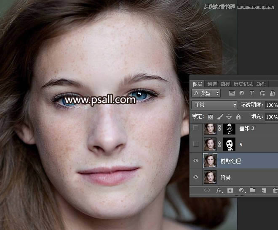
Task: Click the pixel layer filter icon
Action: (x=232, y=93)
